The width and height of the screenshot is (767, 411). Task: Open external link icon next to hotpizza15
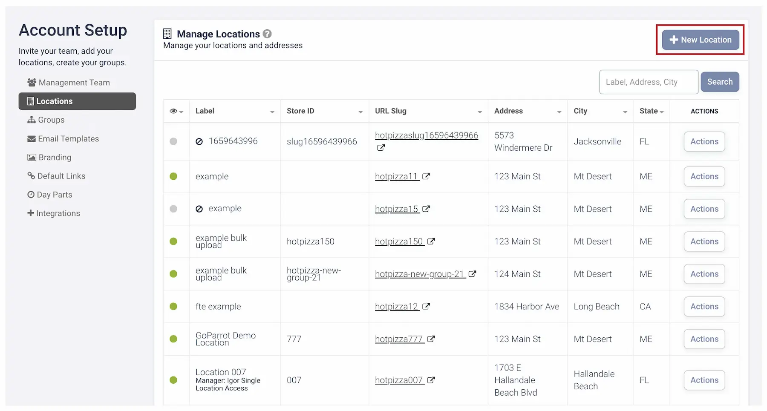pyautogui.click(x=426, y=209)
